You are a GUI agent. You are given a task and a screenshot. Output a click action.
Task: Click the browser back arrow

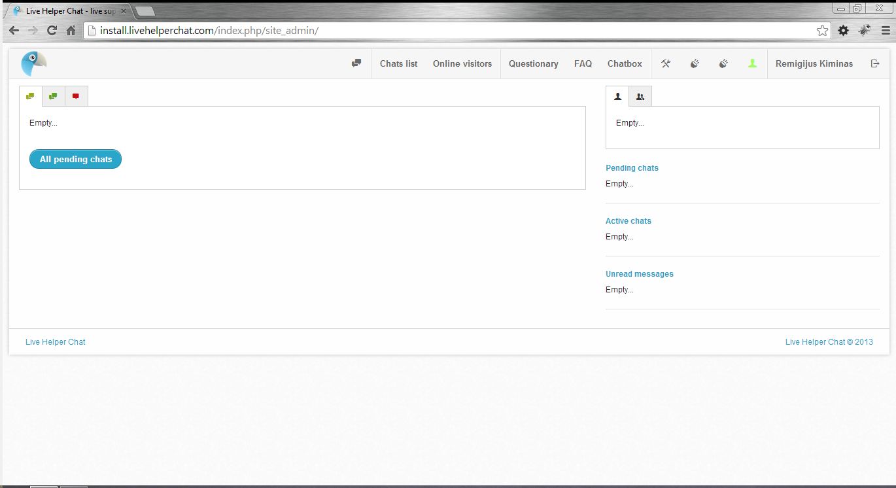coord(14,31)
